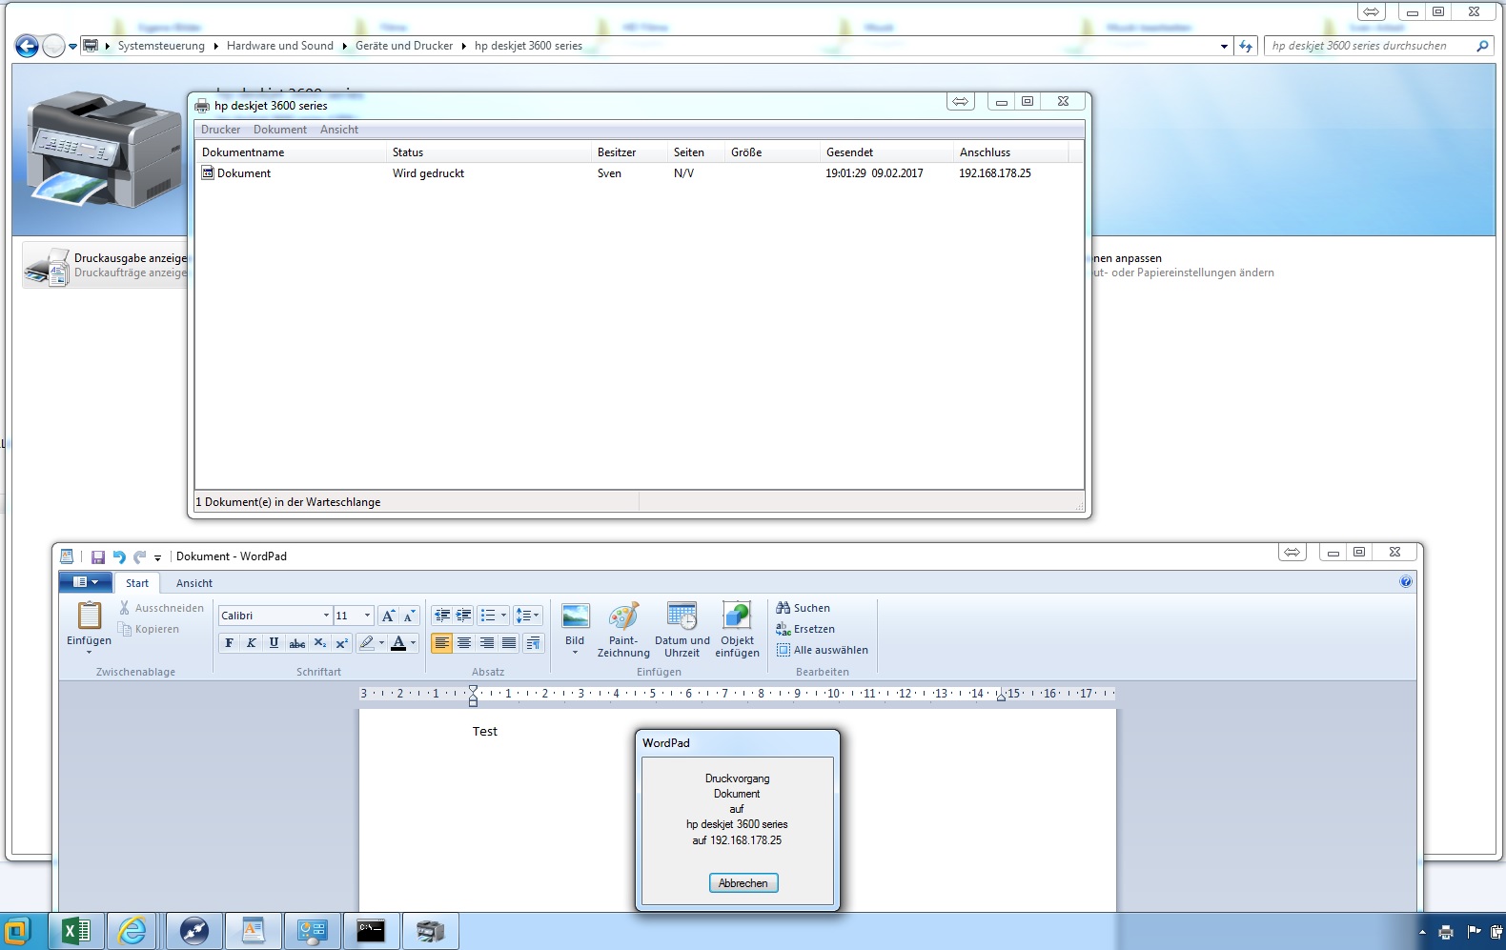Apply the black font color (A) swatch
This screenshot has height=950, width=1506.
[x=398, y=643]
